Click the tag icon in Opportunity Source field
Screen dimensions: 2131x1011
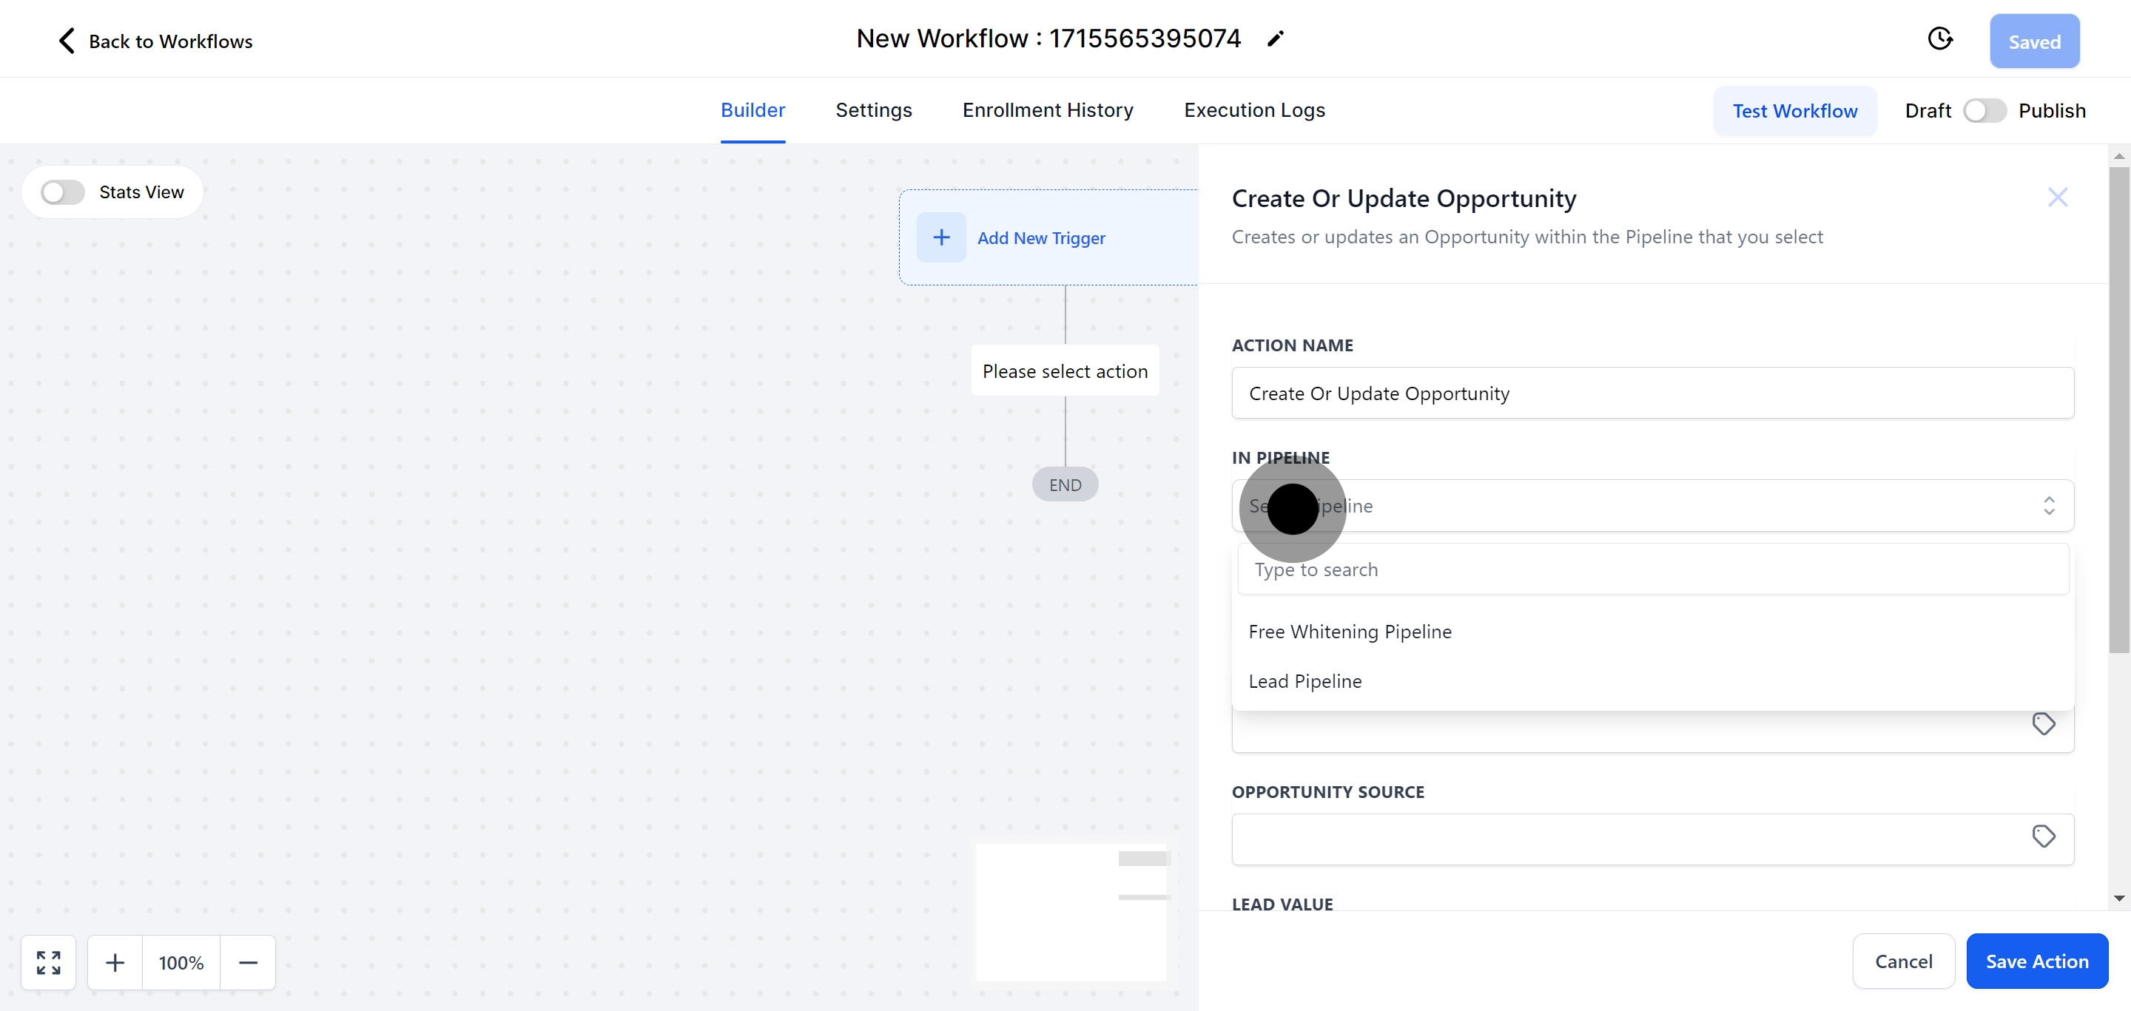coord(2044,836)
